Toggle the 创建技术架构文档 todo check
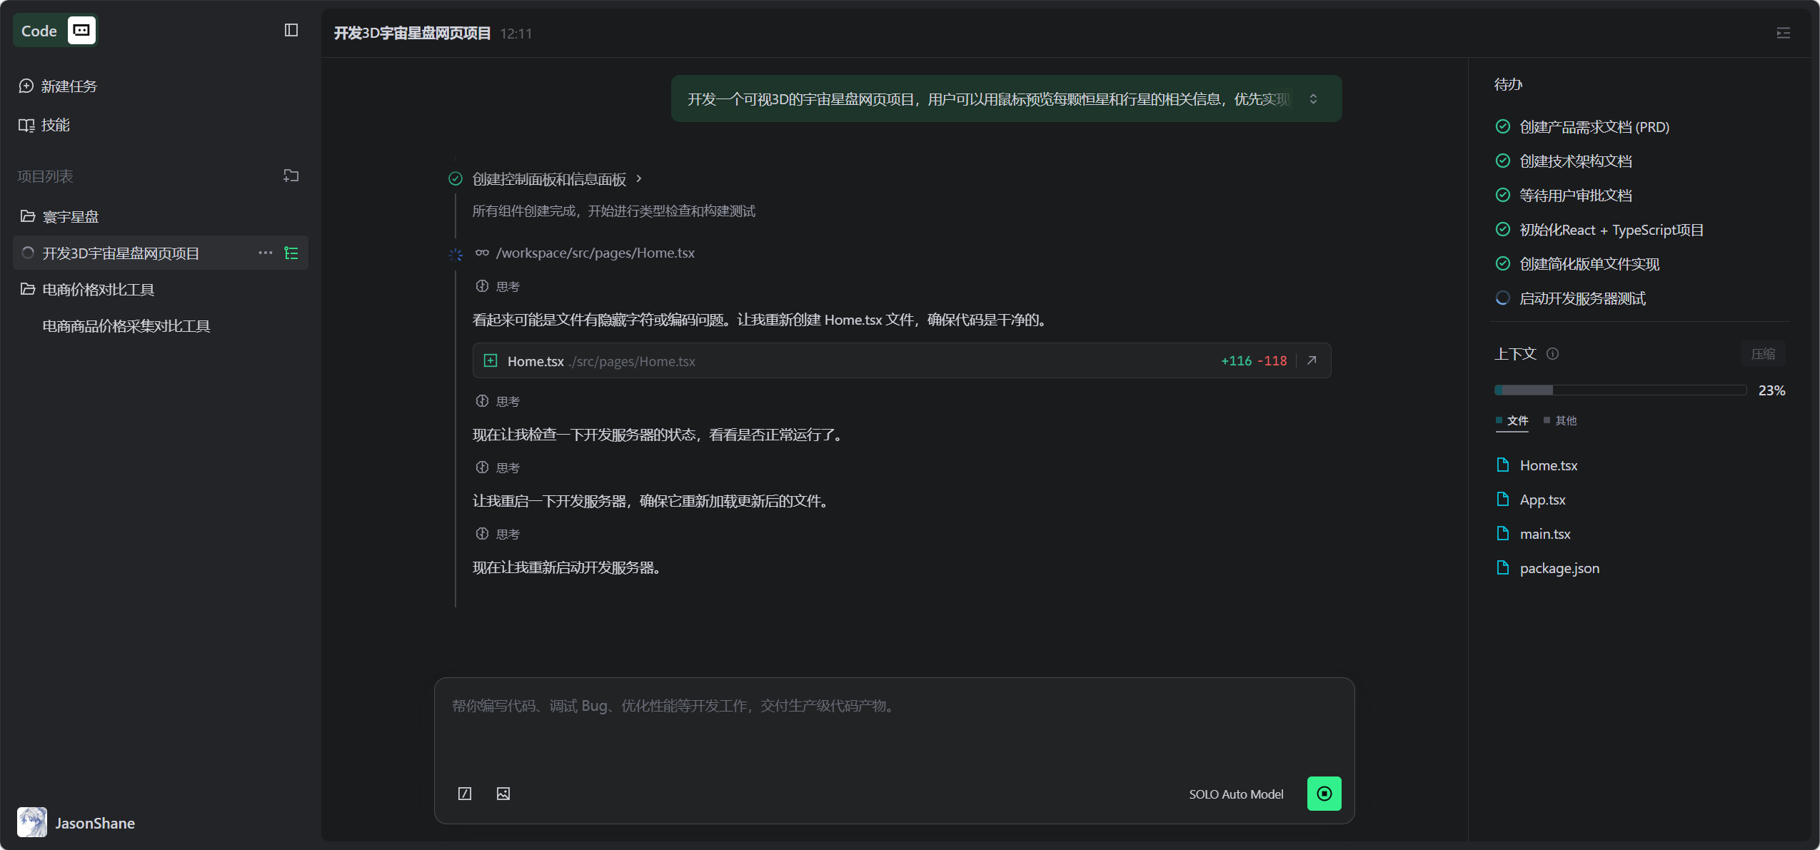This screenshot has width=1820, height=850. tap(1503, 161)
